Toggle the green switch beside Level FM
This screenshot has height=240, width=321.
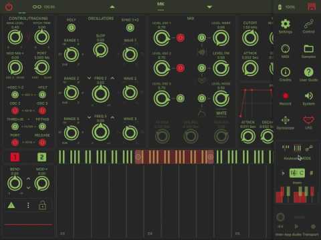pos(202,68)
